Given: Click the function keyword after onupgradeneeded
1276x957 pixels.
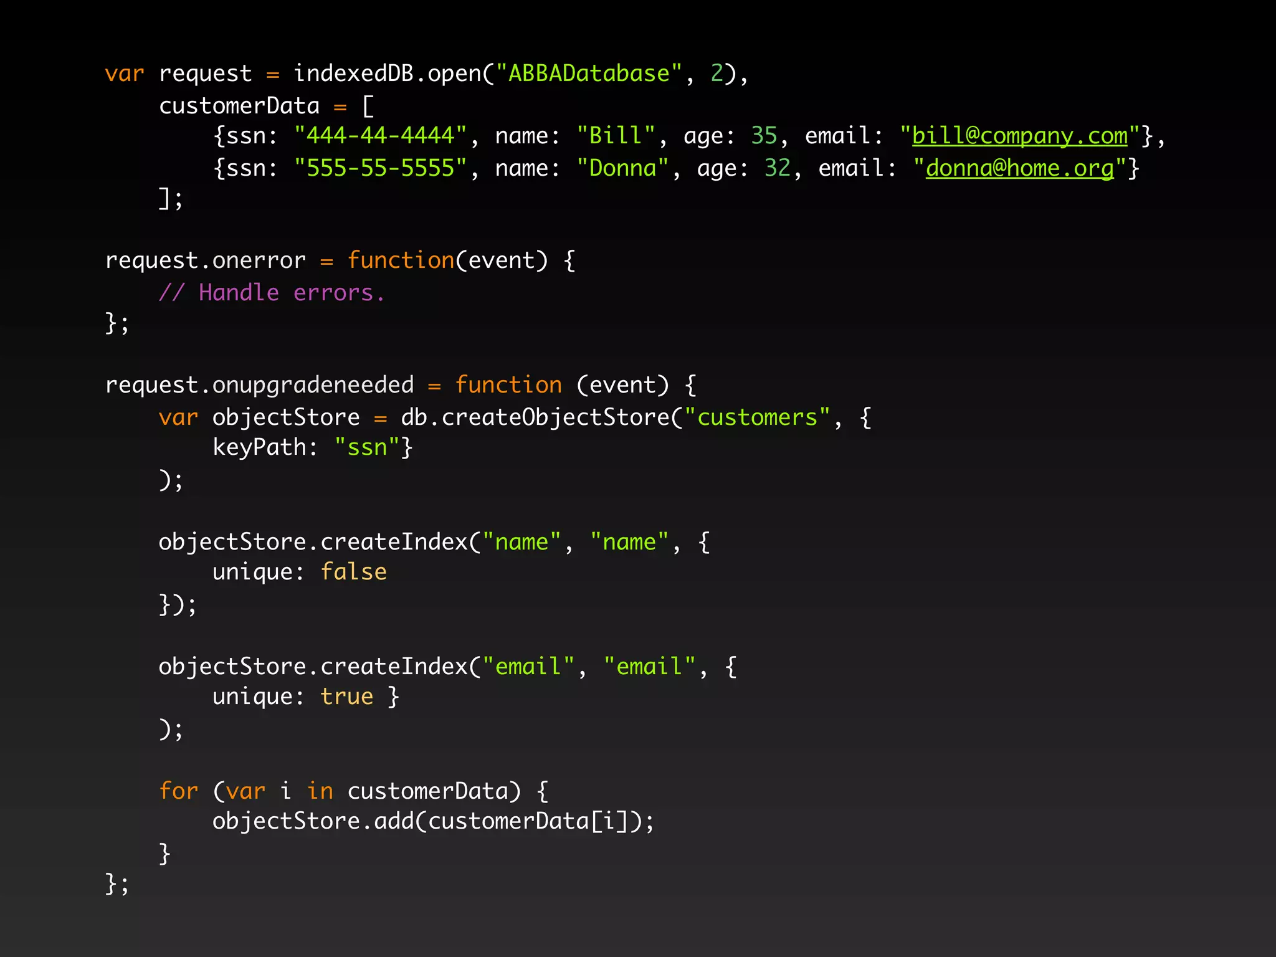Looking at the screenshot, I should (x=508, y=385).
